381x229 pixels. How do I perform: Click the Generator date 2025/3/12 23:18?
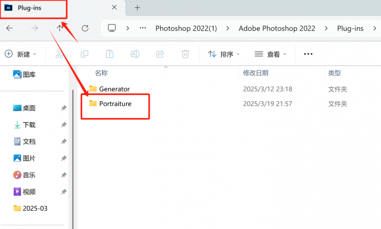pyautogui.click(x=267, y=89)
